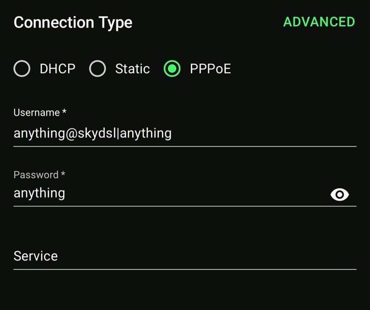Click the Static text label

(132, 69)
